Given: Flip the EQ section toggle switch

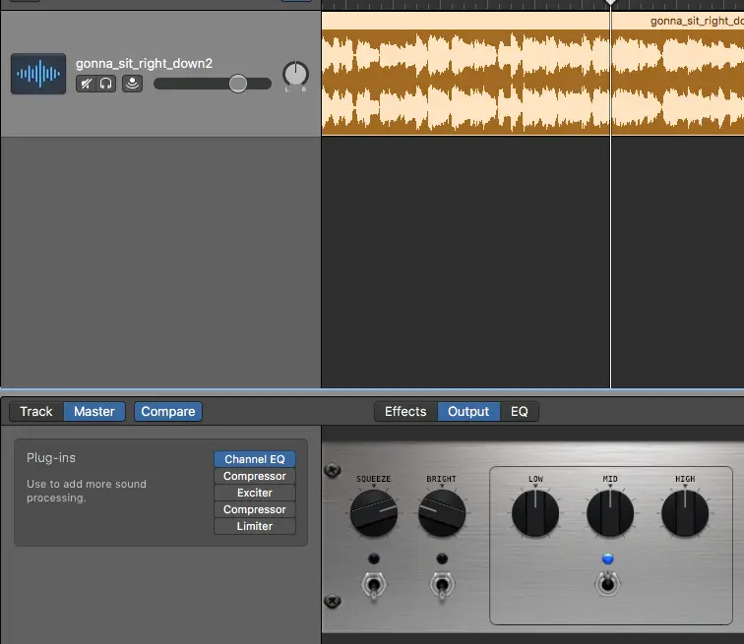Looking at the screenshot, I should point(607,584).
